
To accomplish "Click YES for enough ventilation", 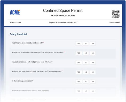I will (x=79, y=81).
